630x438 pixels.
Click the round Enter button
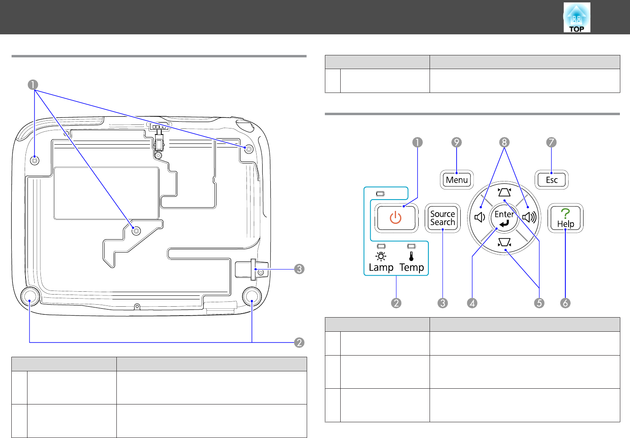click(504, 218)
